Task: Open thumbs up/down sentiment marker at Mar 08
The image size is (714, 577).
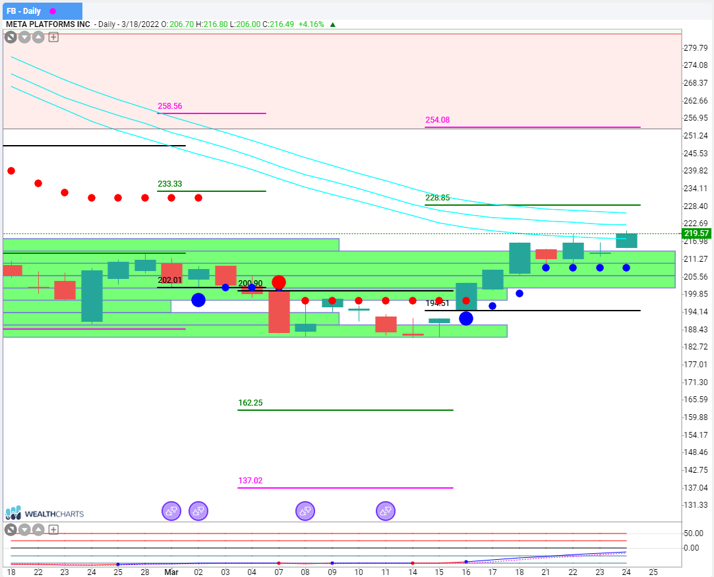Action: point(305,511)
